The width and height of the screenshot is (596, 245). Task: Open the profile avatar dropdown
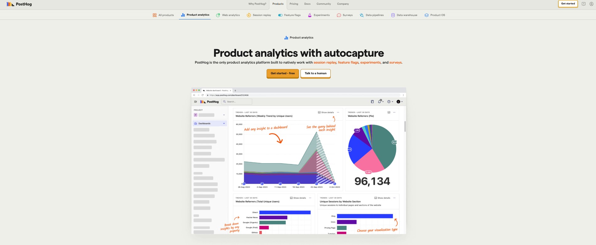[x=399, y=102]
